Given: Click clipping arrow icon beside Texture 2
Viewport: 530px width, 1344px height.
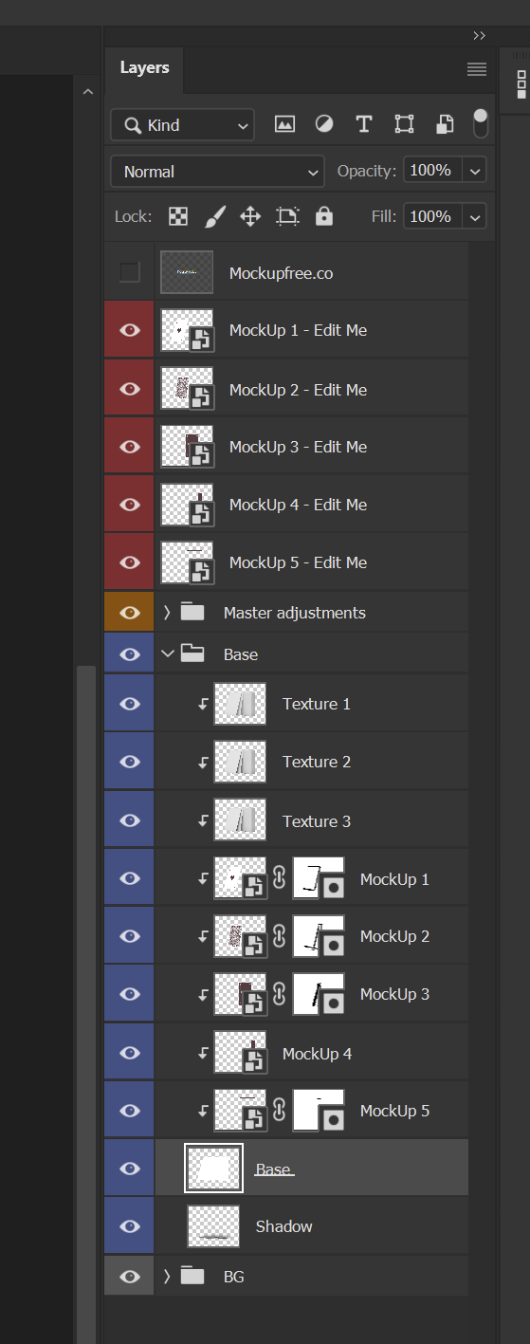Looking at the screenshot, I should pyautogui.click(x=203, y=763).
